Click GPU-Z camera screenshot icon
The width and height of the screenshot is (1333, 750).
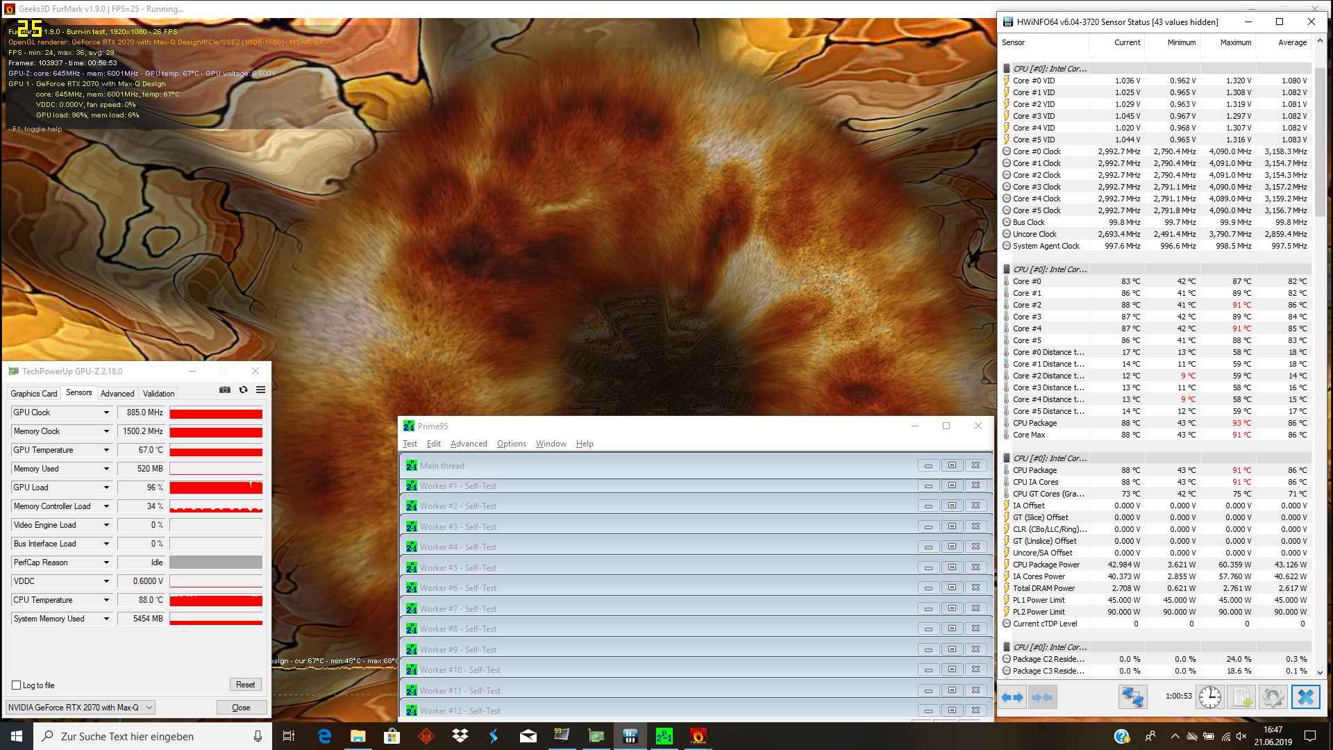224,390
